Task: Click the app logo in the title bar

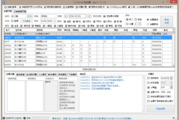Action: pyautogui.click(x=4, y=2)
